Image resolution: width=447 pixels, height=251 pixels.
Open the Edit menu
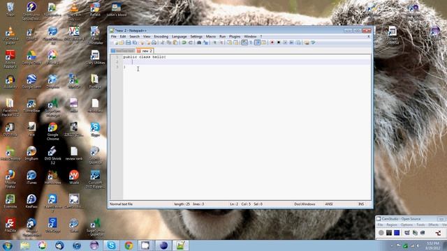pos(123,36)
